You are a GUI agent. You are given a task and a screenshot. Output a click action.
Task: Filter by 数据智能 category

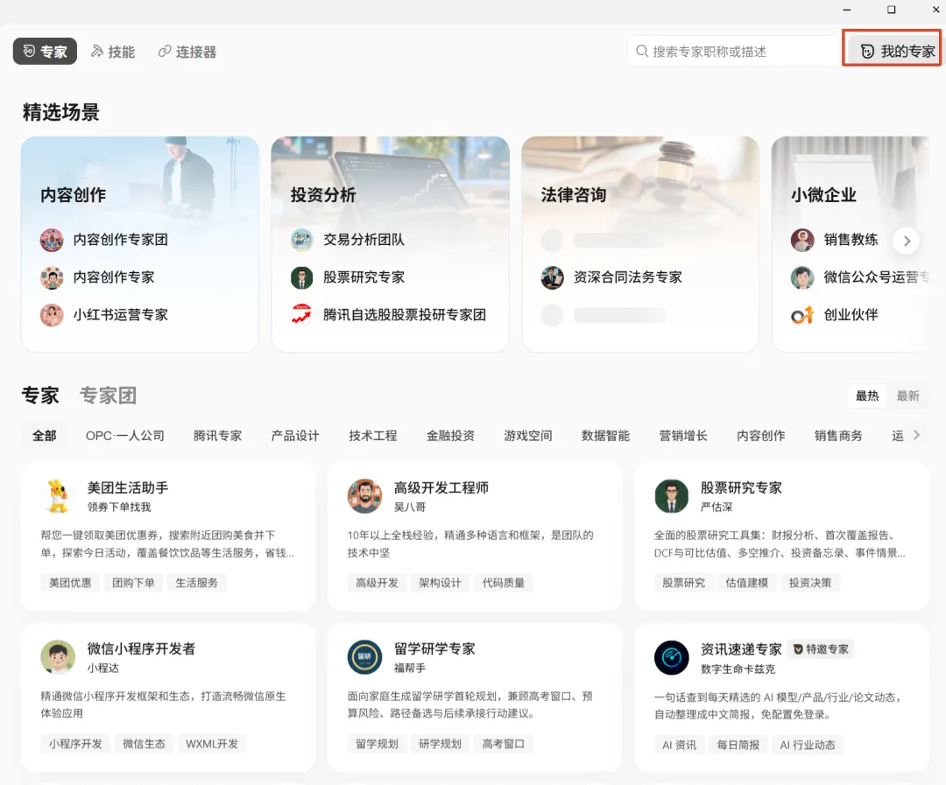pos(606,435)
